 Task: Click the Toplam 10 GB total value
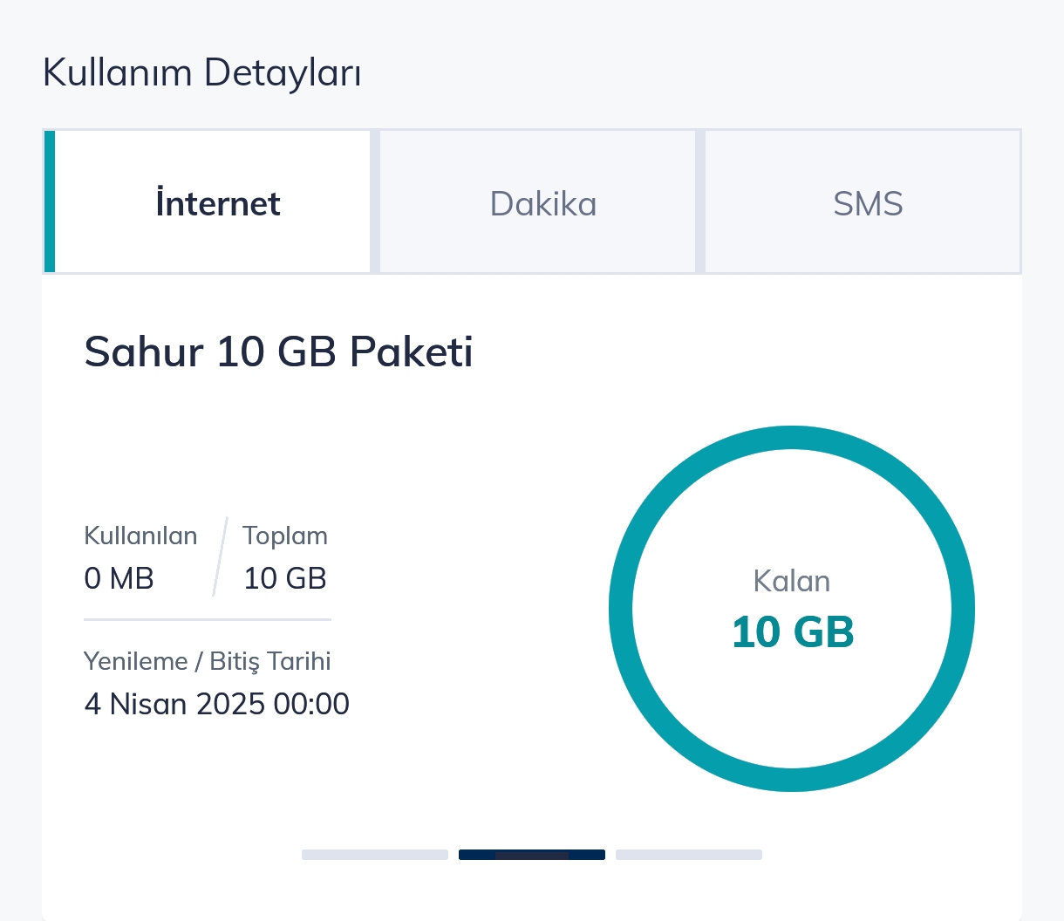coord(285,578)
